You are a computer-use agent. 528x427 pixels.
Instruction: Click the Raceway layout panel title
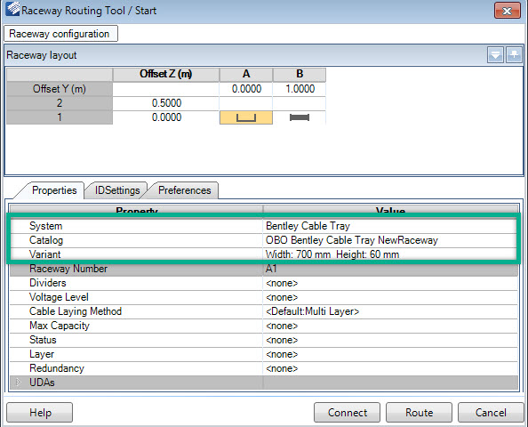(42, 55)
